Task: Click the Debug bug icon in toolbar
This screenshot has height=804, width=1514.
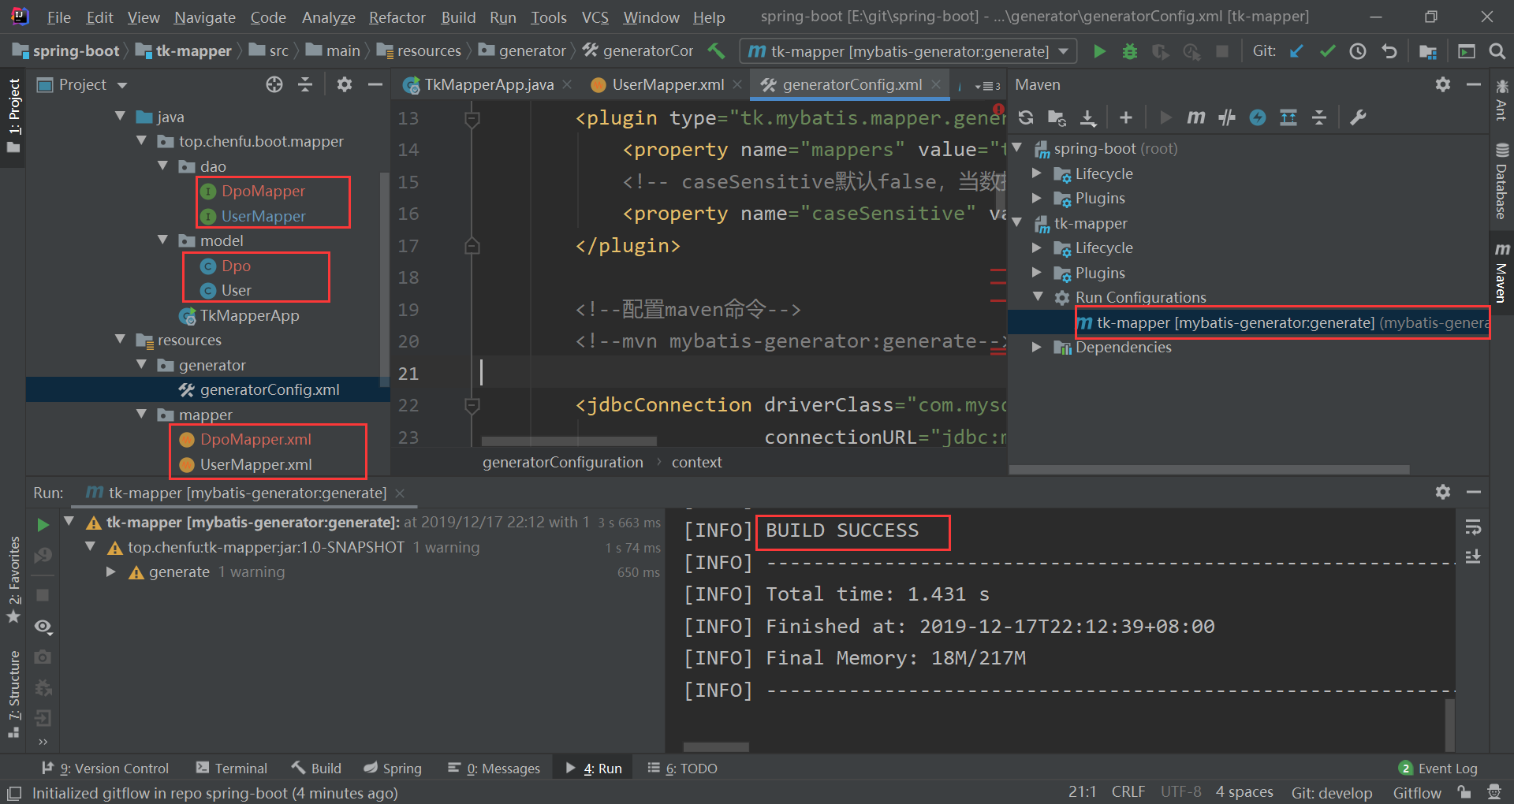Action: pos(1130,51)
